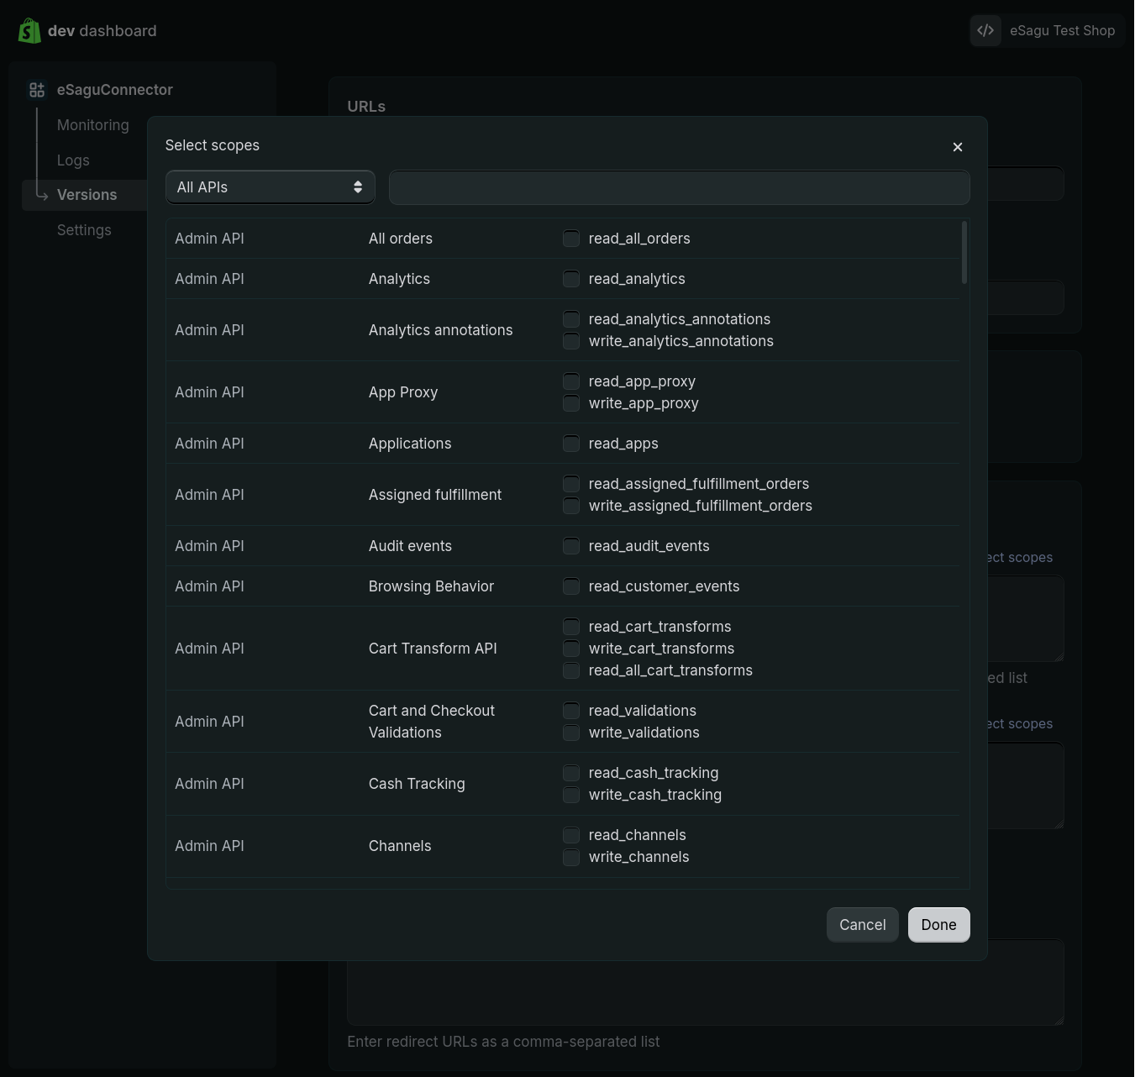Click 'Admin API' in the Channels row

coord(209,846)
